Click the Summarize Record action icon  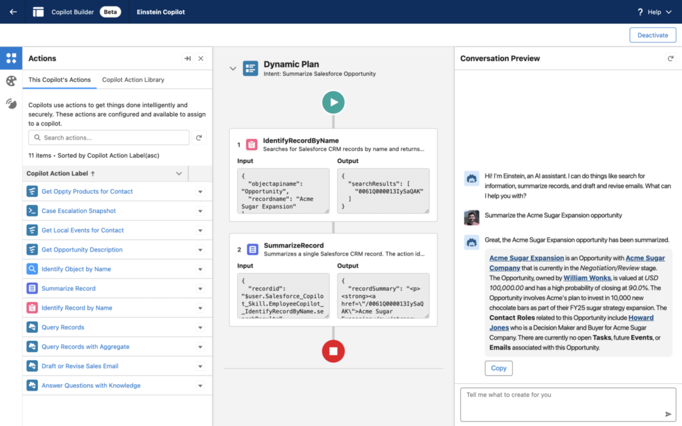tap(32, 288)
